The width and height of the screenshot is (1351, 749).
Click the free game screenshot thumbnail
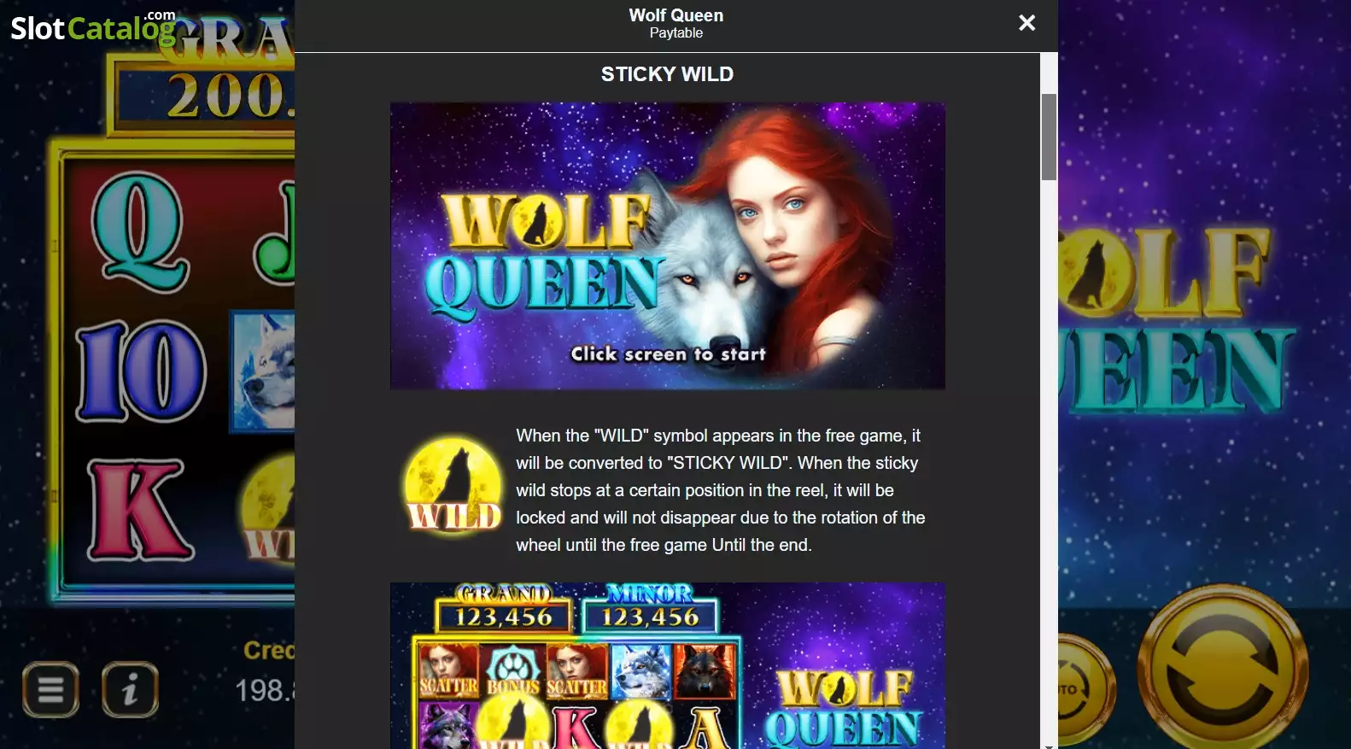pyautogui.click(x=667, y=666)
